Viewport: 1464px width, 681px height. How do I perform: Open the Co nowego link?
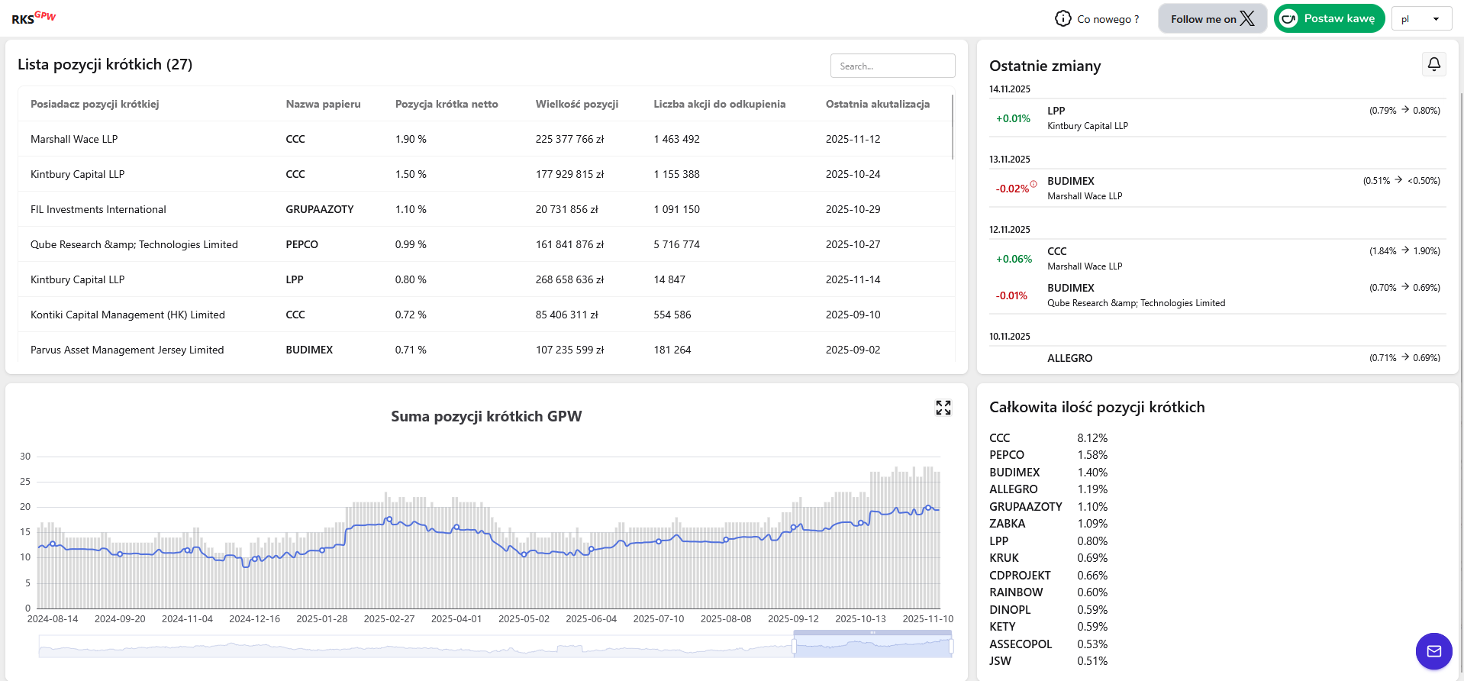pyautogui.click(x=1108, y=19)
